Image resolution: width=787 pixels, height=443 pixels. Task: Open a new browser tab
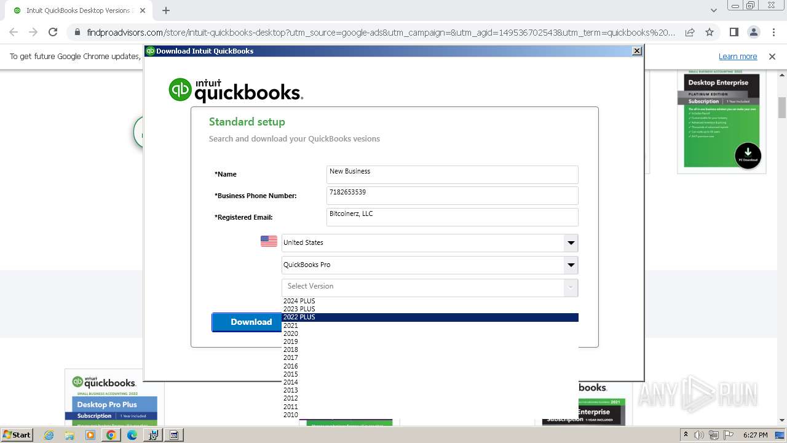166,10
